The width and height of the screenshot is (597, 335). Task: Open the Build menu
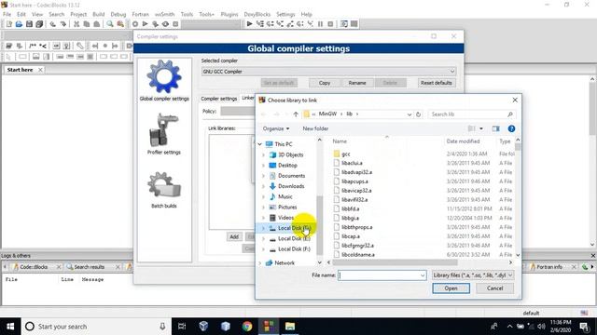(x=99, y=14)
